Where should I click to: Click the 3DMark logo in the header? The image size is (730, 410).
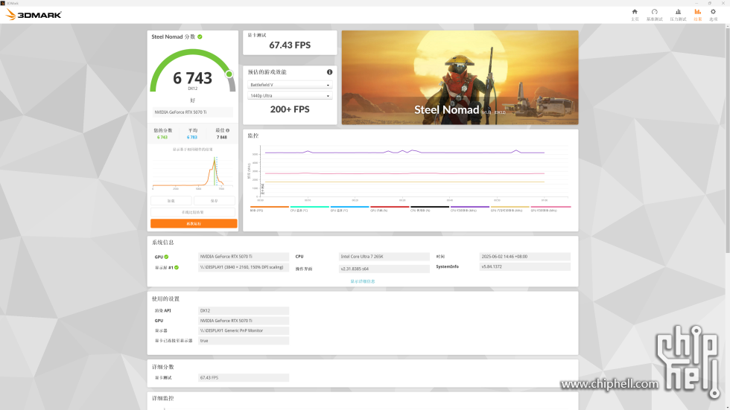coord(34,15)
